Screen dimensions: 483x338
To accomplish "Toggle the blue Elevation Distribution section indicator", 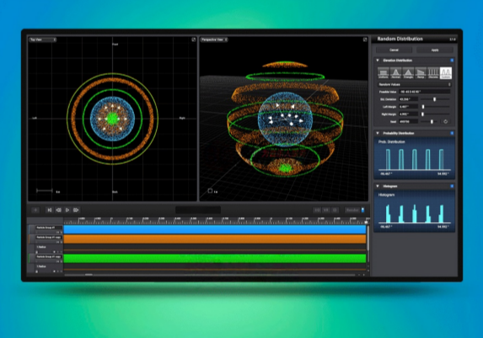I will click(x=452, y=61).
